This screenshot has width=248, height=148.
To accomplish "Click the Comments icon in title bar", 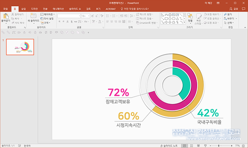I will (x=243, y=9).
